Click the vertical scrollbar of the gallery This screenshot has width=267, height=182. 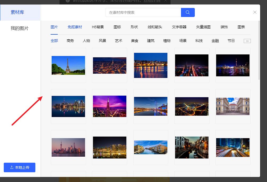coord(259,50)
